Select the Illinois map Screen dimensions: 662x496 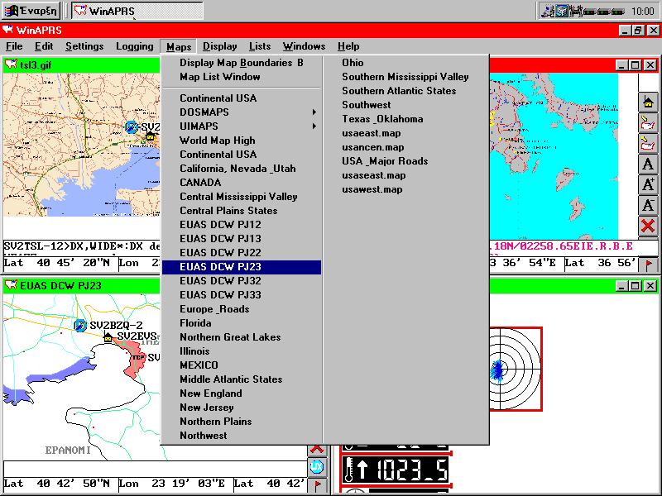tap(242, 351)
